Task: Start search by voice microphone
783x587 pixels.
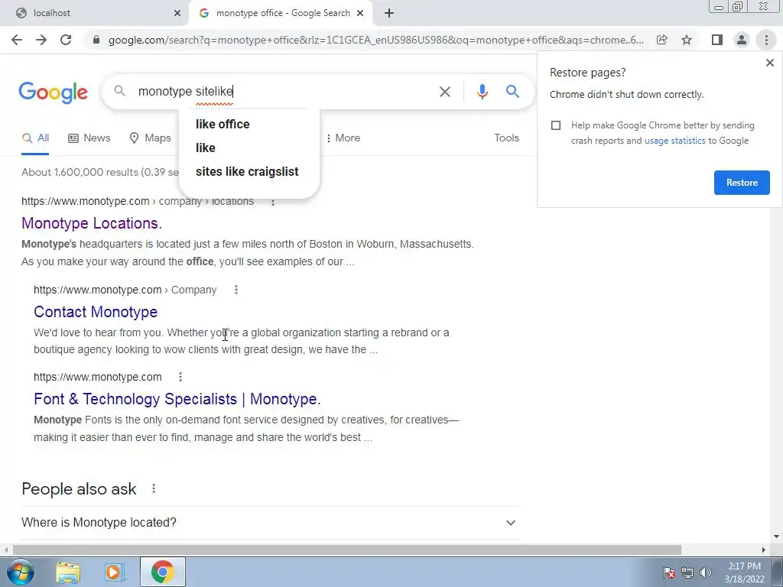Action: [482, 92]
